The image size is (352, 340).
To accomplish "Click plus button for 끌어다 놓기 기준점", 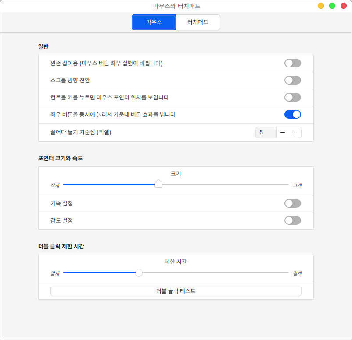I will [295, 132].
